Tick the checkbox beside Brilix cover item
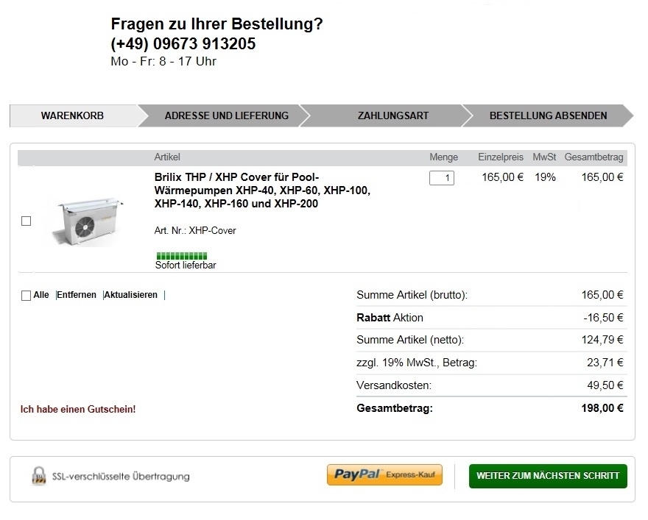This screenshot has height=520, width=648. tap(27, 221)
